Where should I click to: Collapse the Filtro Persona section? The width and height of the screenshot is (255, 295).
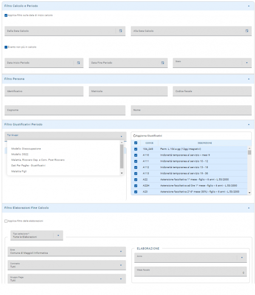pos(248,79)
